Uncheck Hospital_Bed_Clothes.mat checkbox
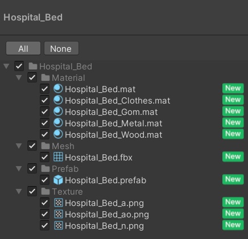 (44, 100)
